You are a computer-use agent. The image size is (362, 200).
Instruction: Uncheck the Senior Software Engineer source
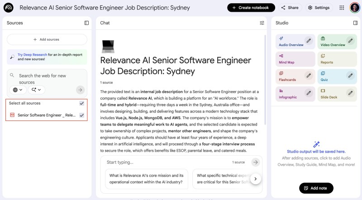tap(81, 116)
